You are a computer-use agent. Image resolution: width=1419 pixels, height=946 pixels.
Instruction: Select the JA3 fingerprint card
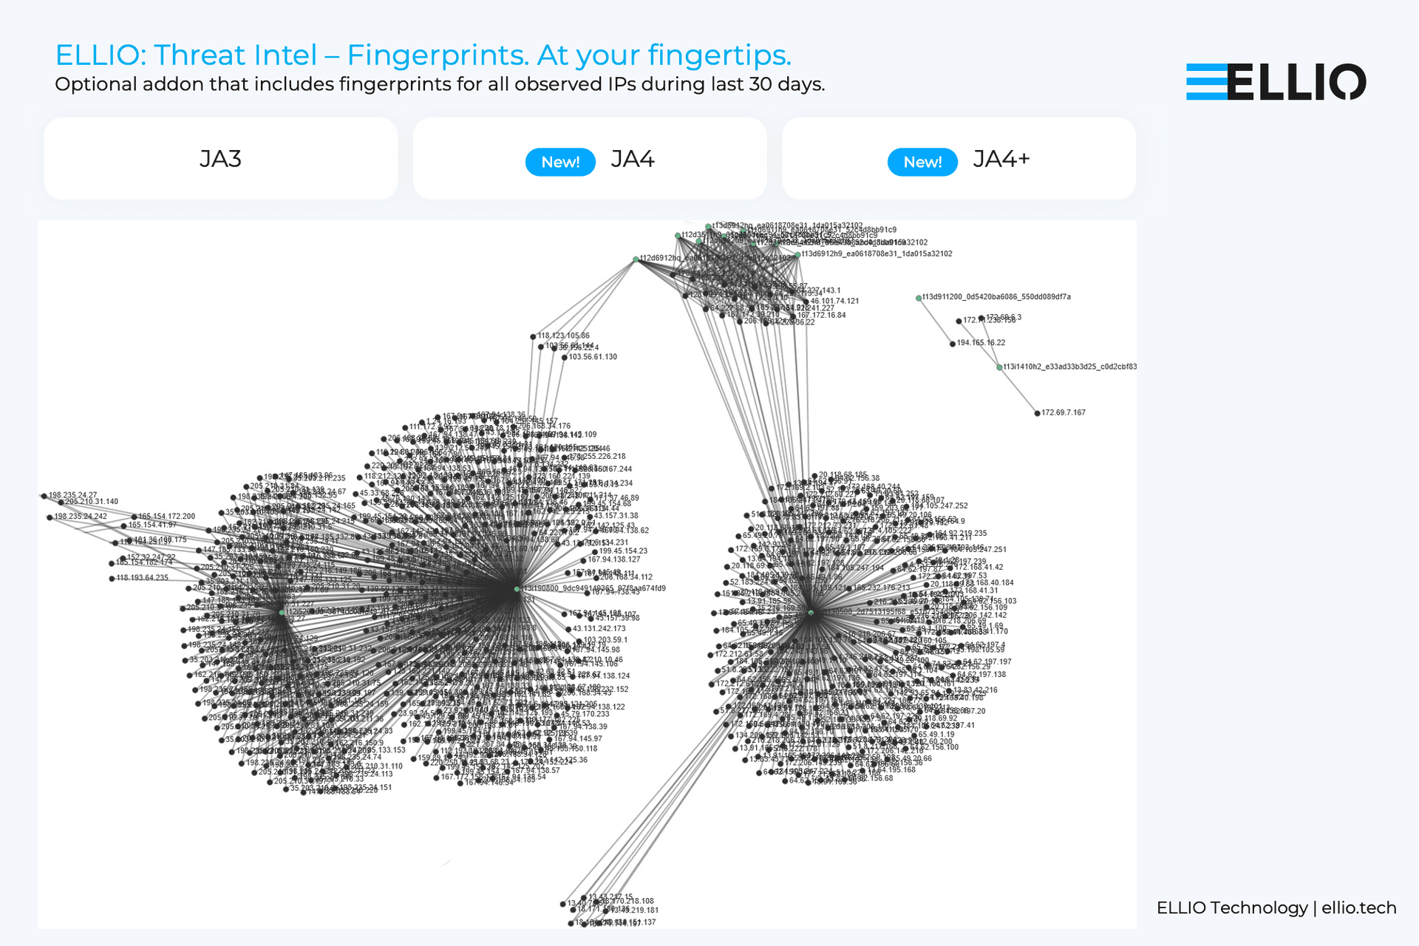(x=221, y=158)
